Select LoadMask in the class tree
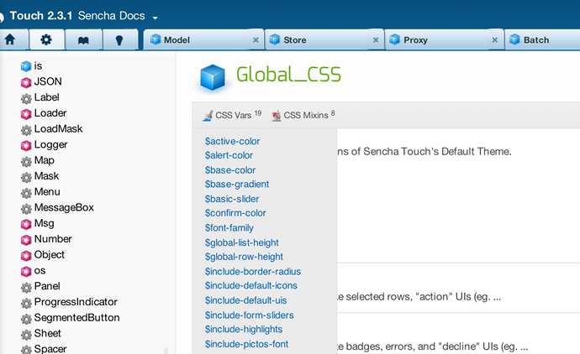The width and height of the screenshot is (580, 354). pos(58,129)
